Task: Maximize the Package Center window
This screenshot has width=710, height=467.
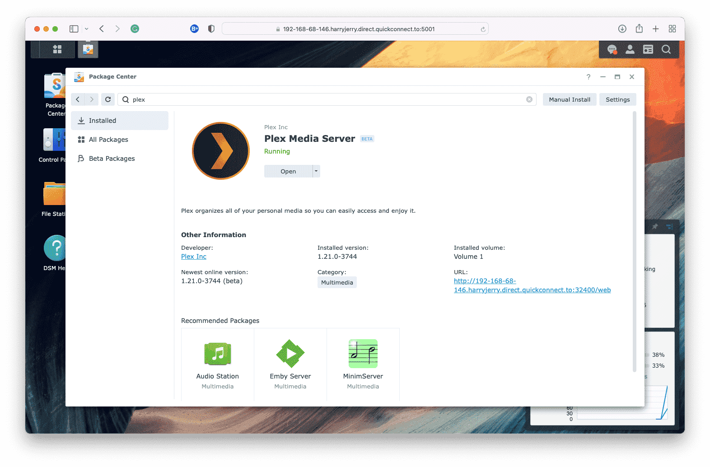Action: [617, 77]
